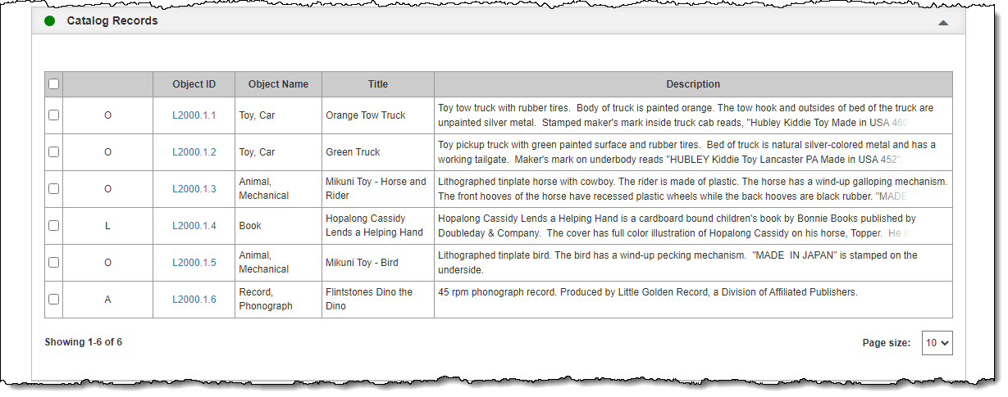The height and width of the screenshot is (397, 1008).
Task: Follow the L2000.1.3 object ID link
Action: click(194, 189)
